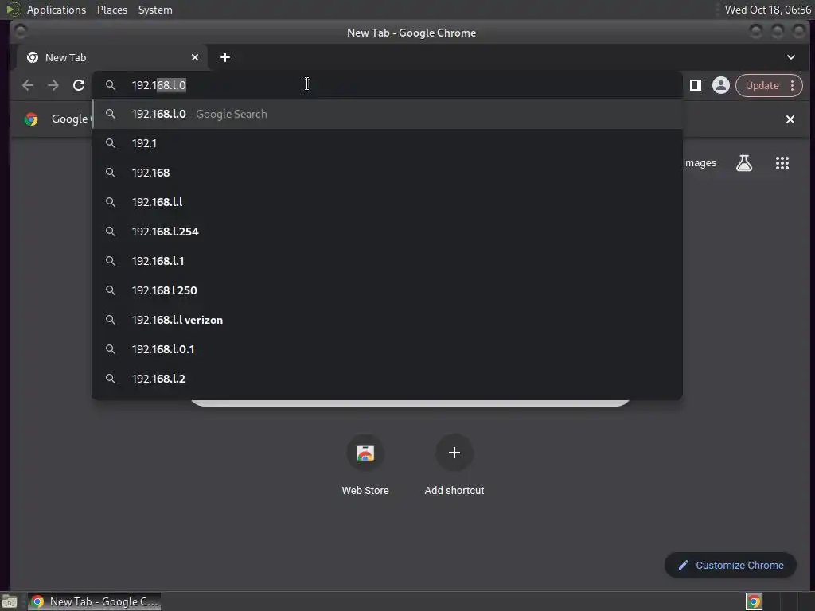The image size is (815, 611).
Task: Choose the 192.1 suggestion
Action: coord(387,143)
